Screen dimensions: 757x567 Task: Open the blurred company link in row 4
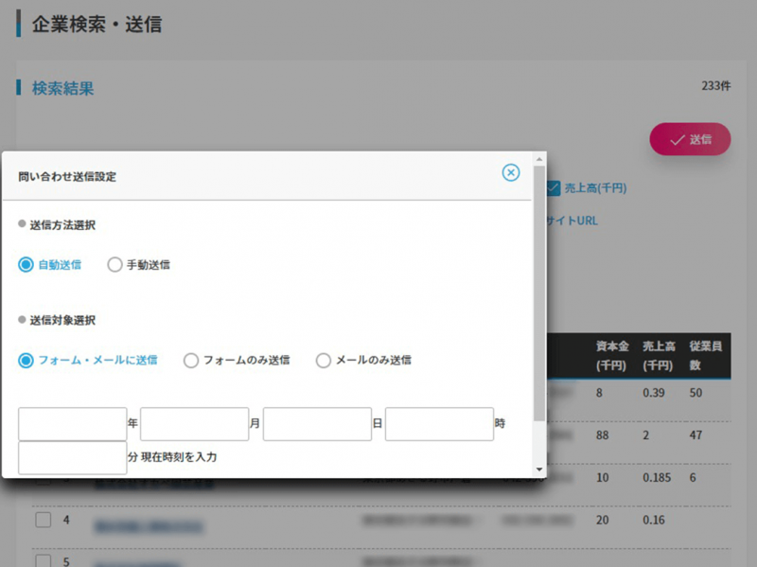click(x=150, y=526)
